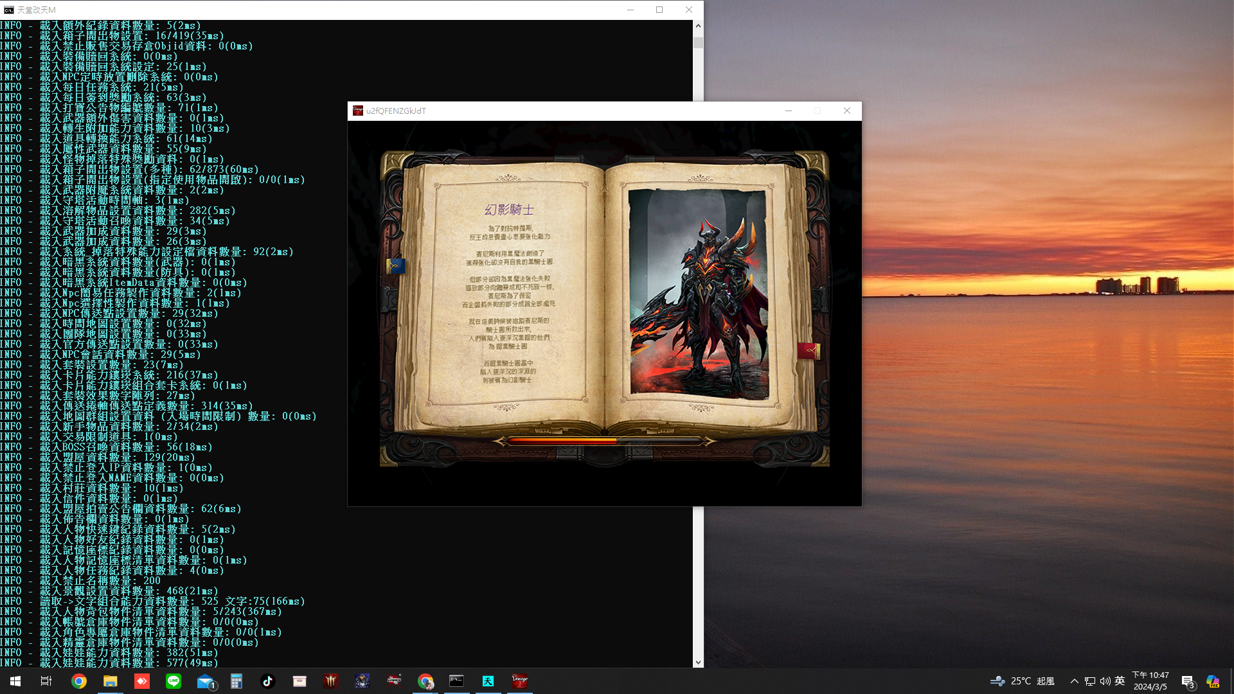Minimize the 天堂改天M console window
The image size is (1234, 694).
pyautogui.click(x=630, y=10)
